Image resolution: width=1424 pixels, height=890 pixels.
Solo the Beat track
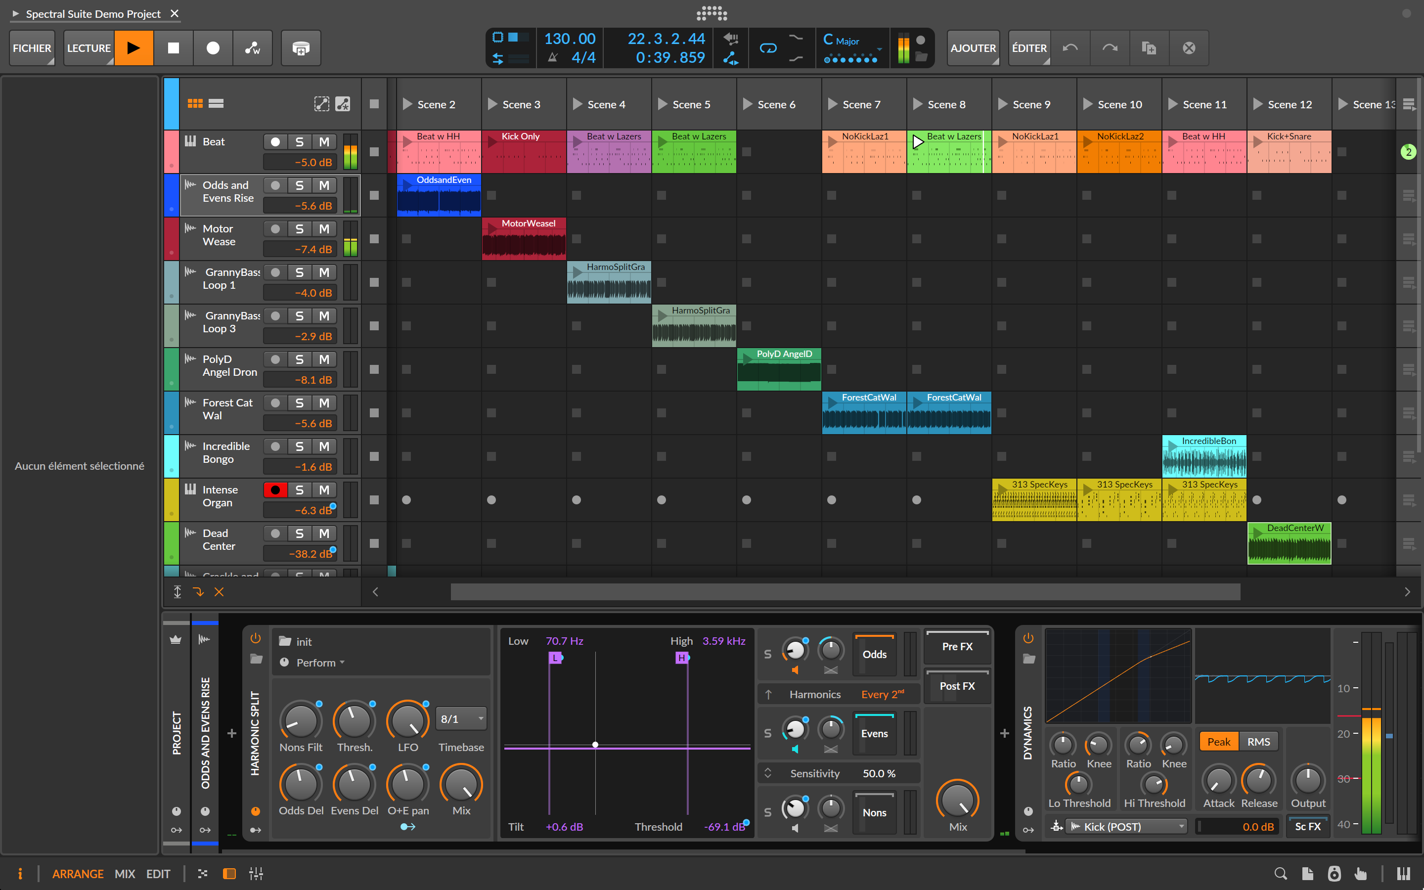click(300, 141)
